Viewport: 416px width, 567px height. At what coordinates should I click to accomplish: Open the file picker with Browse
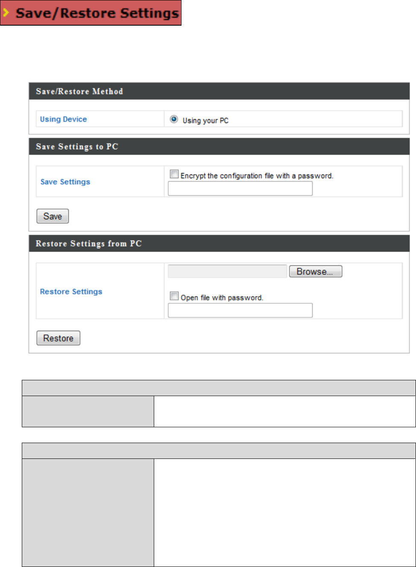(315, 271)
